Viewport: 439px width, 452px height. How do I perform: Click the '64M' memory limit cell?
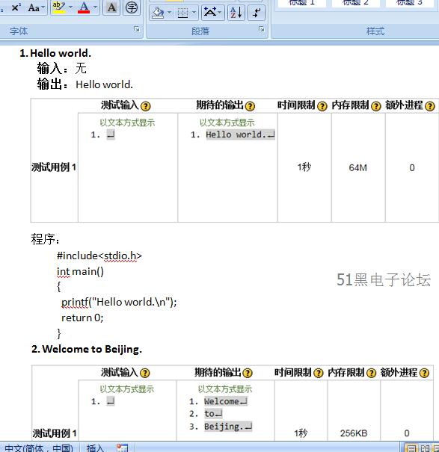(358, 167)
